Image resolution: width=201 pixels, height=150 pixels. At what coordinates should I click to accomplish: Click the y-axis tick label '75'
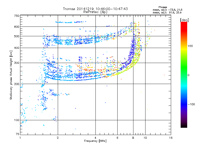point(18,134)
